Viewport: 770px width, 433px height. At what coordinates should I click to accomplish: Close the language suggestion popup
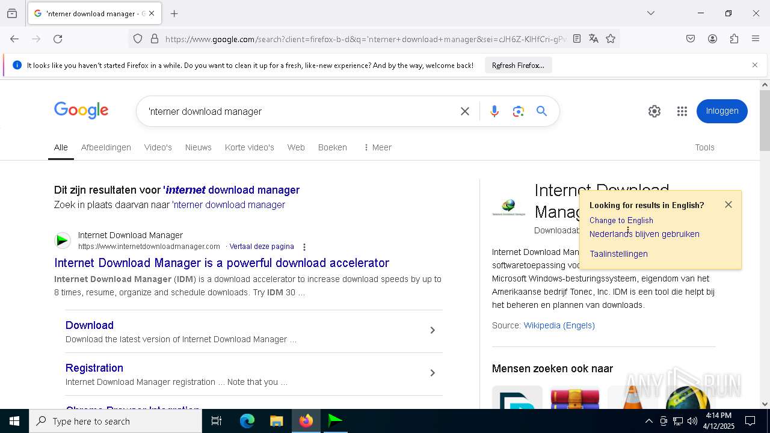(728, 204)
